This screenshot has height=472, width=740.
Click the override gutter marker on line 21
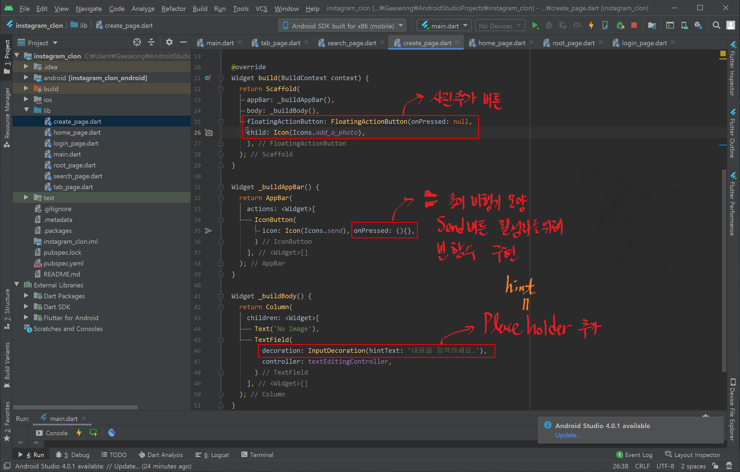(x=208, y=78)
